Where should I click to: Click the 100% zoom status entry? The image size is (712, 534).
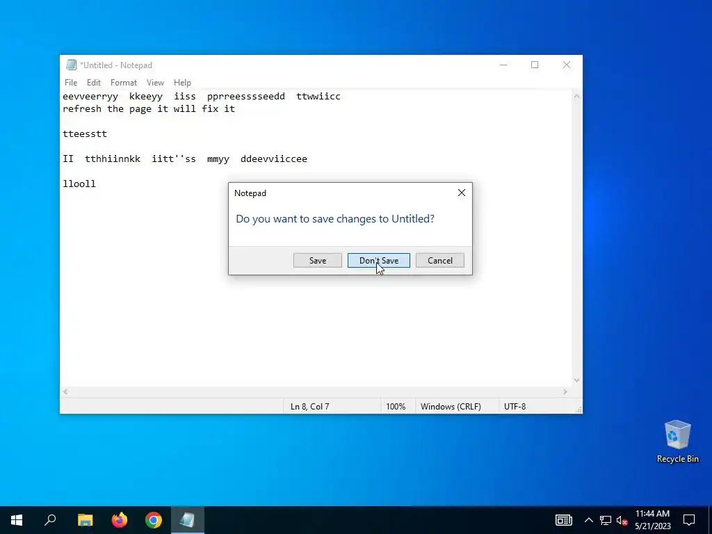396,406
